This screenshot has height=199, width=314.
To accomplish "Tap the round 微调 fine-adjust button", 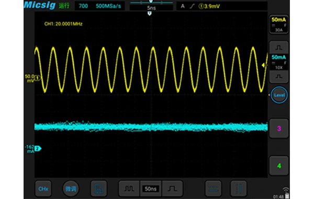I will [x=71, y=189].
